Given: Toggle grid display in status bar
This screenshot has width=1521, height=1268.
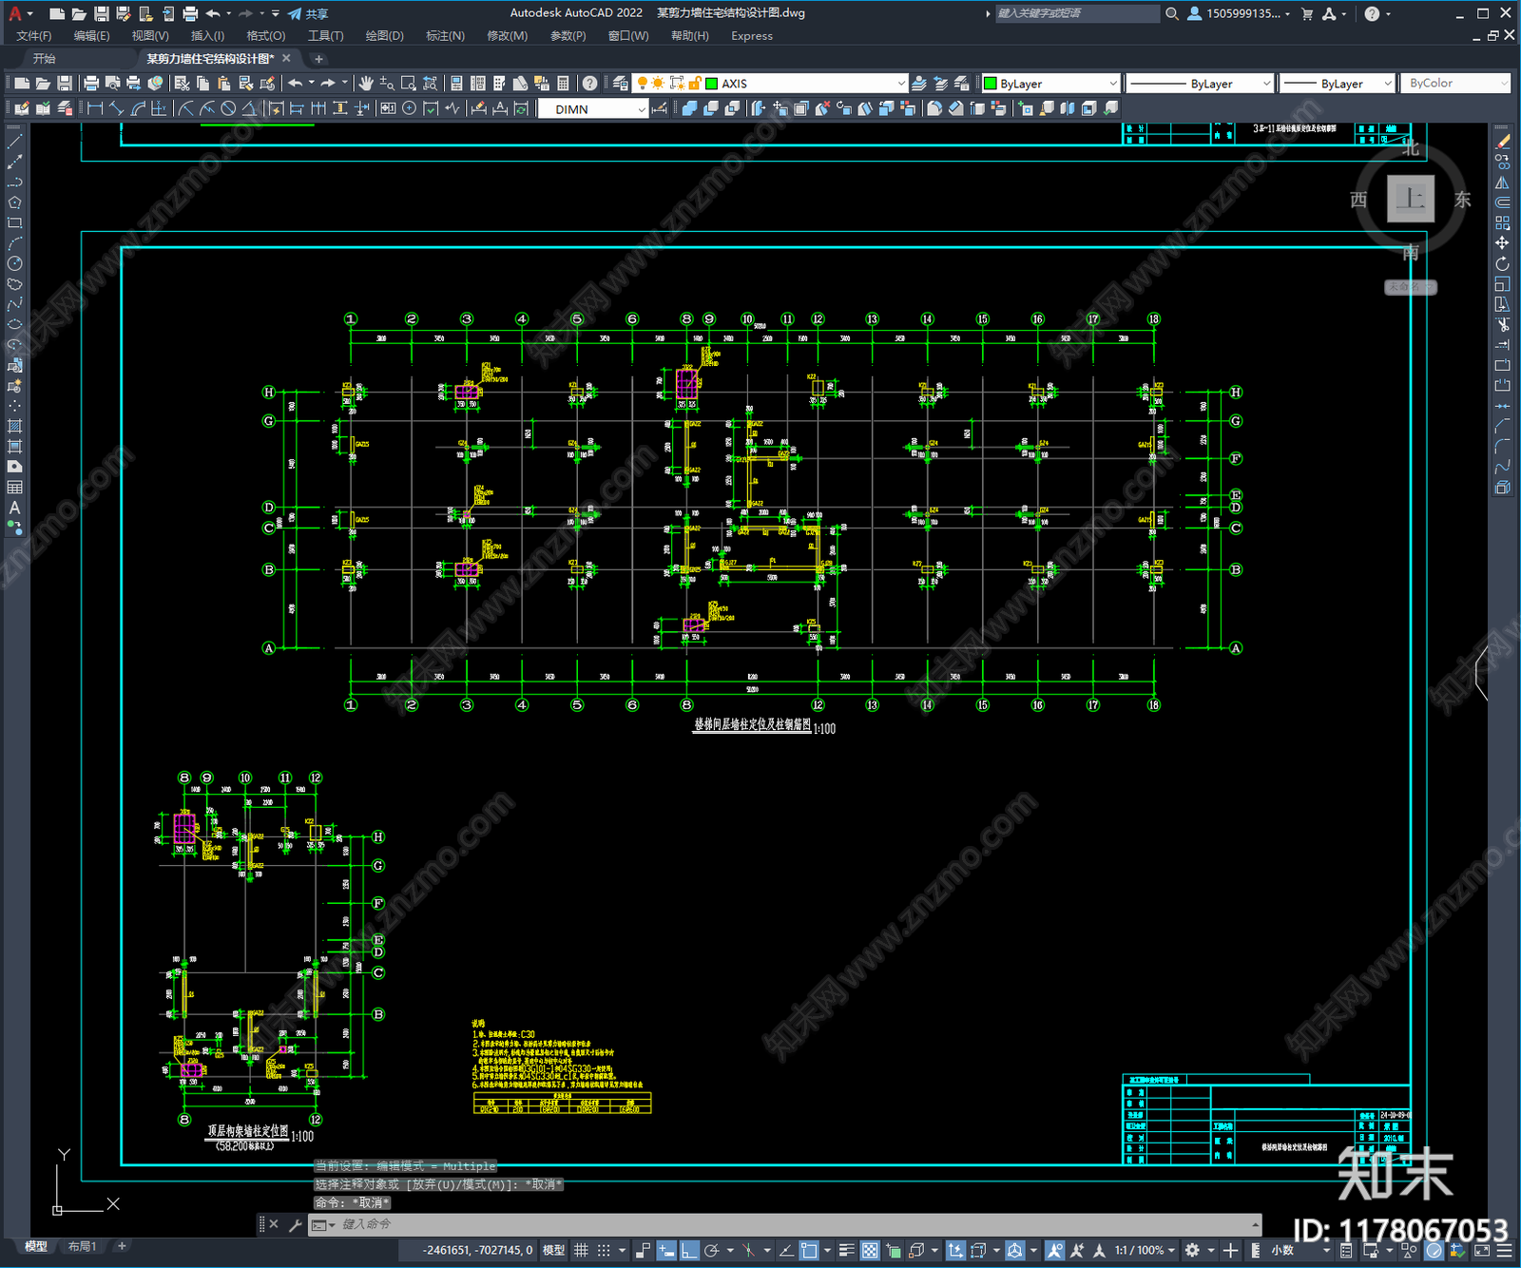Looking at the screenshot, I should coord(581,1250).
